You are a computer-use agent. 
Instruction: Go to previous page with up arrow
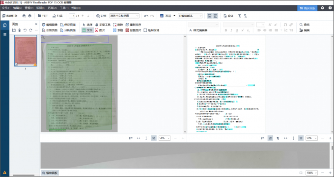83,16
